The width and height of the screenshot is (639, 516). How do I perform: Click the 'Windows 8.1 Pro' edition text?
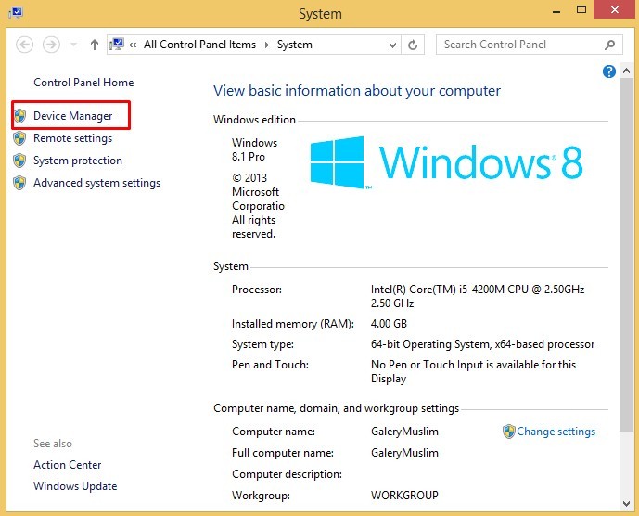click(255, 149)
